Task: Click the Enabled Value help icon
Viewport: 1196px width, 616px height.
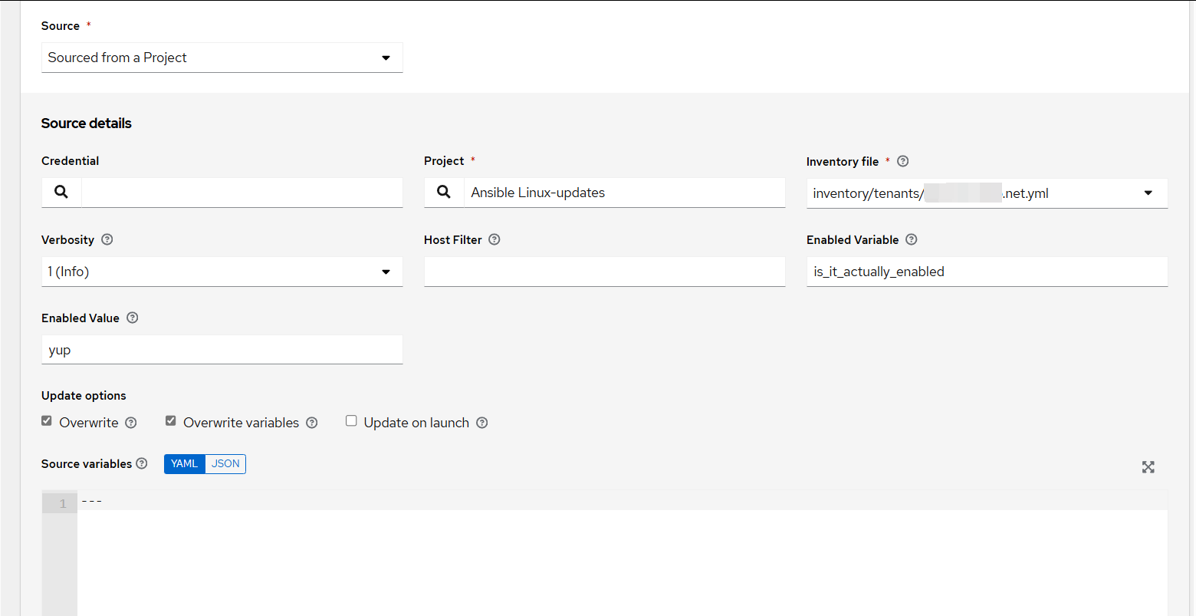Action: (133, 318)
